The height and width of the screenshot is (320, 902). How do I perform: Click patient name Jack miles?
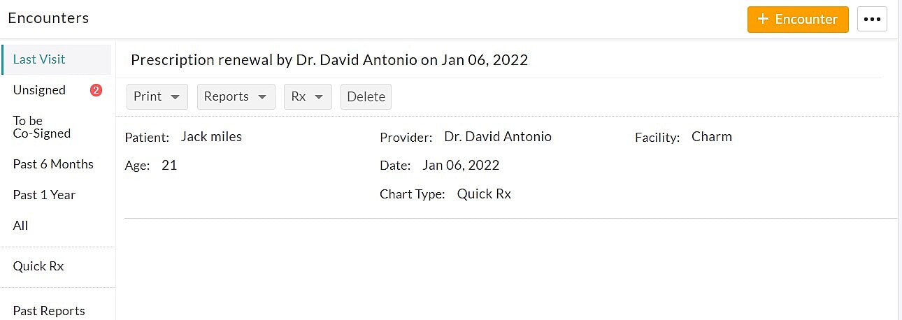211,137
